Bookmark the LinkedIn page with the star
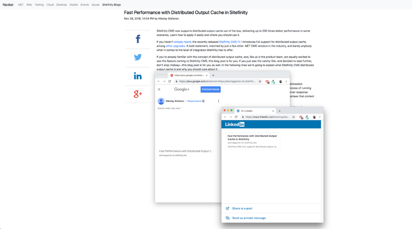Viewport: 412px width, 229px height. pyautogui.click(x=293, y=117)
